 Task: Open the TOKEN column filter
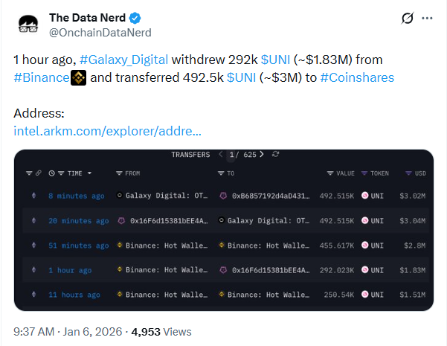[x=364, y=173]
